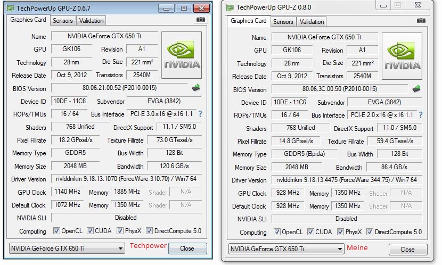Click Bandwidth value 86.4 GB/s

coord(395,167)
